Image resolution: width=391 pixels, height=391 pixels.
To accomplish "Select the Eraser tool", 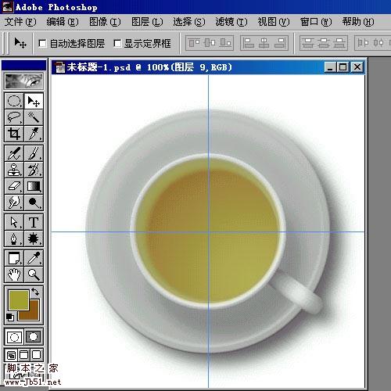I will [x=14, y=186].
